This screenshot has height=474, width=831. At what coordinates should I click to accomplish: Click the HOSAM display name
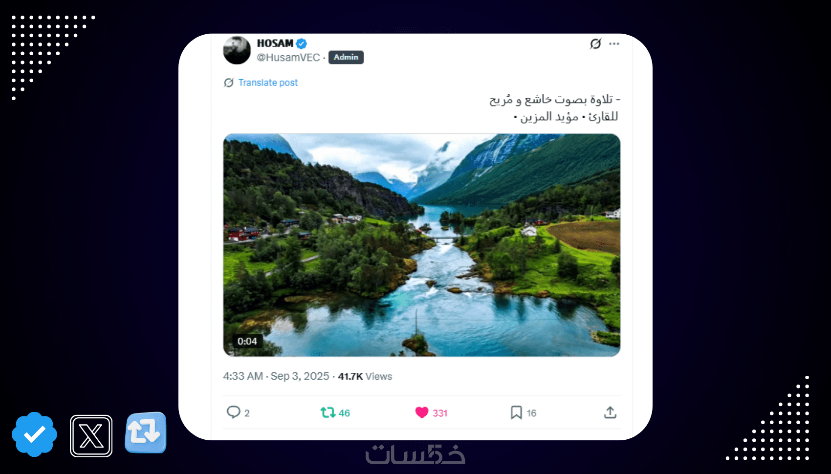[275, 43]
